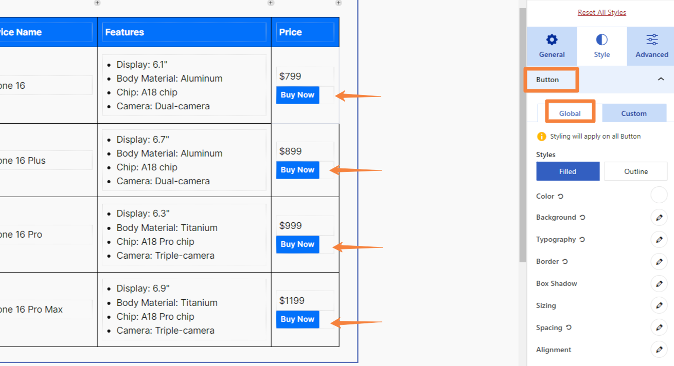Open the General settings tab

(552, 46)
